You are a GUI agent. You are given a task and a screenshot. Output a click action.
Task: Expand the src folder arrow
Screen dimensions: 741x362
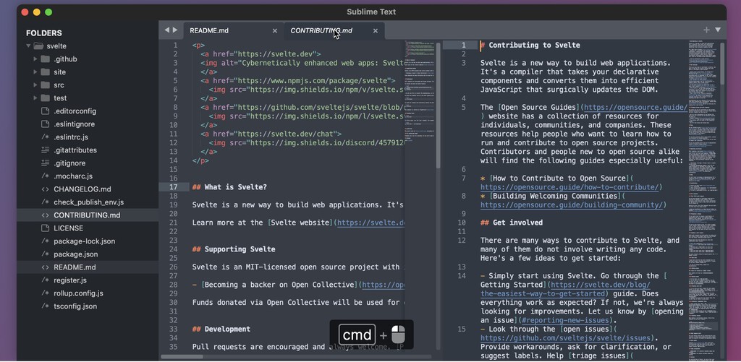[35, 85]
